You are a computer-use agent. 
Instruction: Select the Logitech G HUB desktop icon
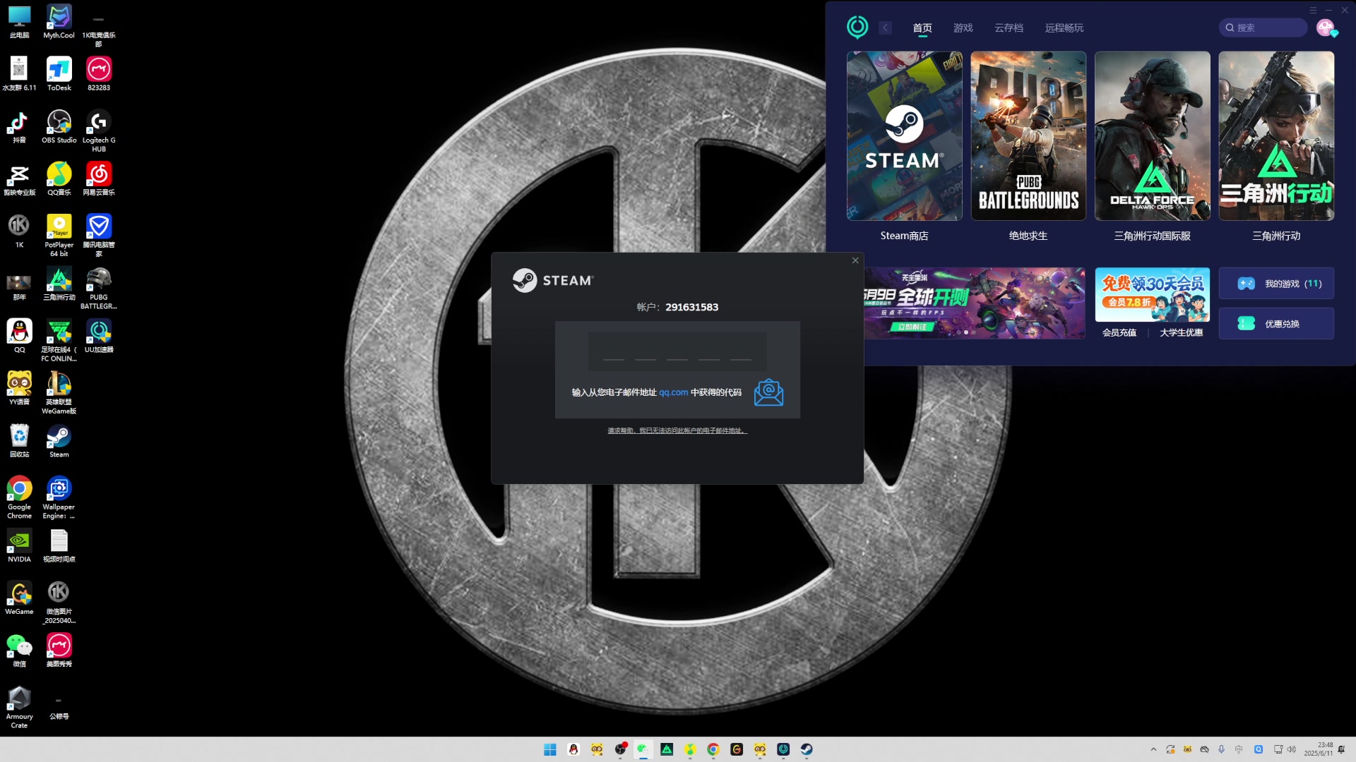[99, 131]
